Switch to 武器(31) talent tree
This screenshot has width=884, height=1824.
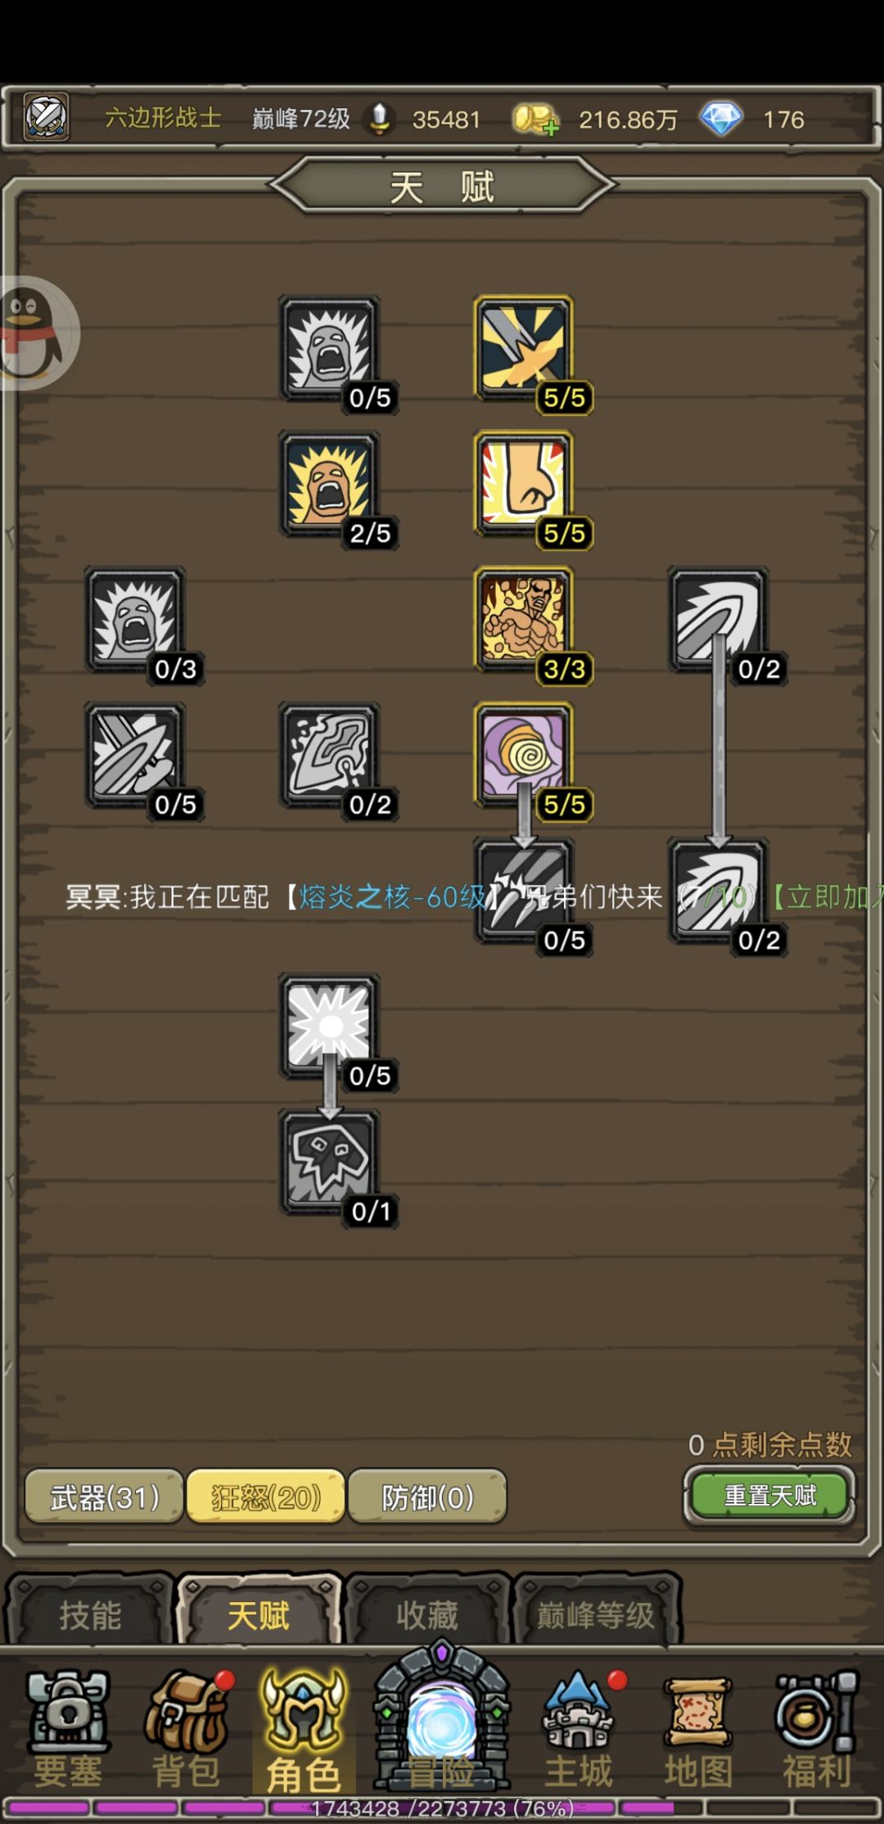(x=104, y=1497)
